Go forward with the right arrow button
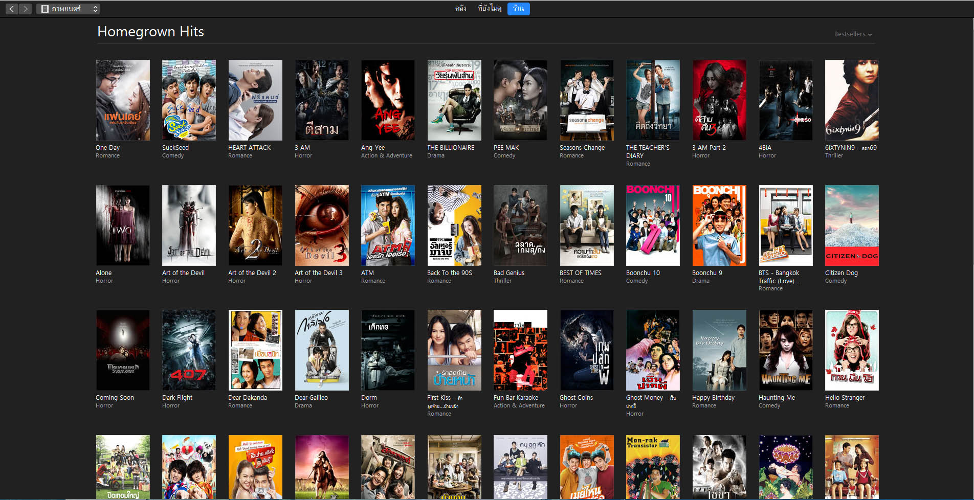Viewport: 974px width, 500px height. pyautogui.click(x=26, y=9)
